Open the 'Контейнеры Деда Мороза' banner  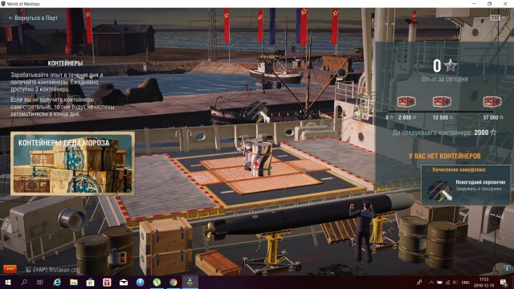[x=72, y=164]
